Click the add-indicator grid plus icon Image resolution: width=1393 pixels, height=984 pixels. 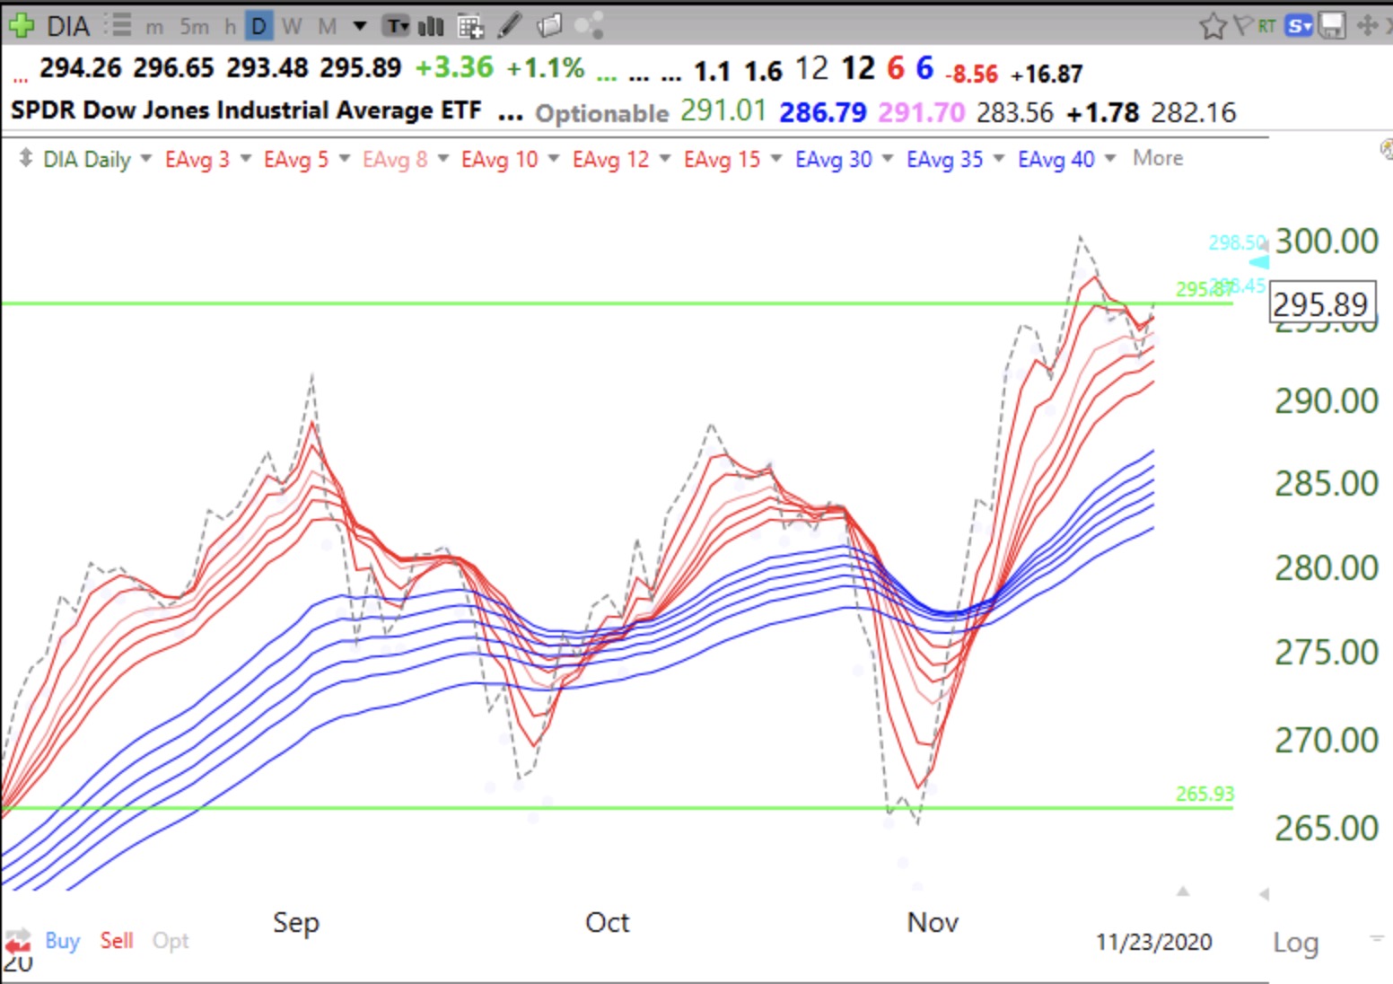470,26
